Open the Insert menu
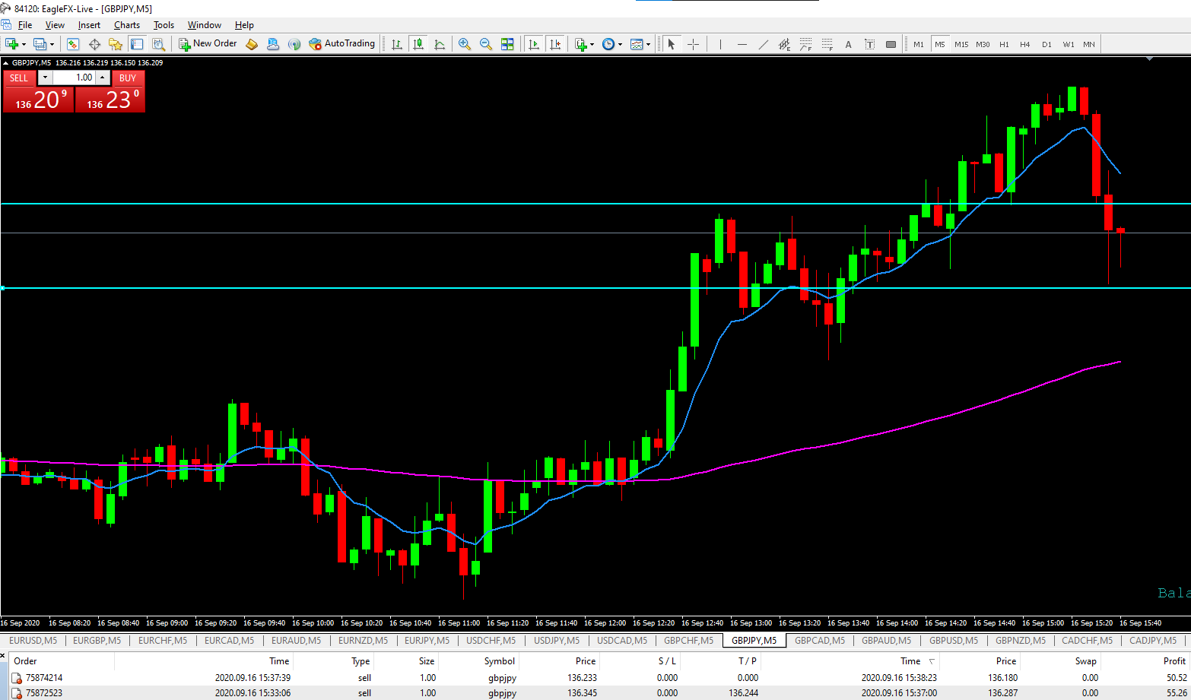 (x=89, y=25)
